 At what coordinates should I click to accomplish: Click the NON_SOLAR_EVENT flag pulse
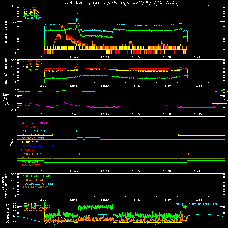pyautogui.click(x=78, y=131)
